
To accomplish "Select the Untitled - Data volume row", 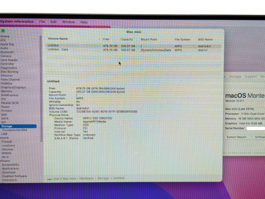I will (133, 50).
